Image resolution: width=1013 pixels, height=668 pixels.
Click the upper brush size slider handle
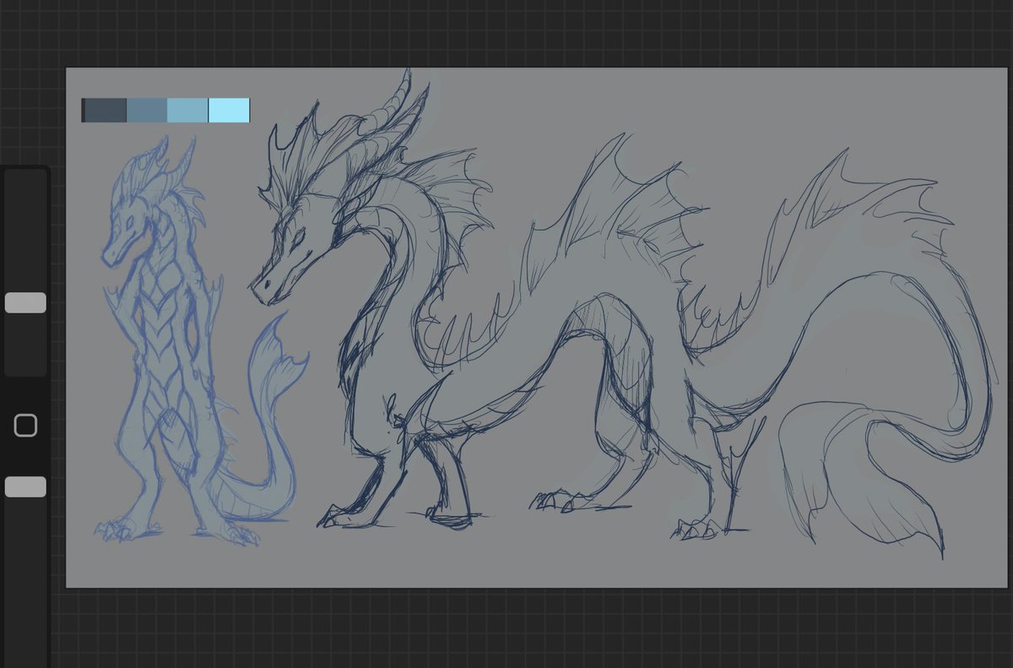[25, 302]
